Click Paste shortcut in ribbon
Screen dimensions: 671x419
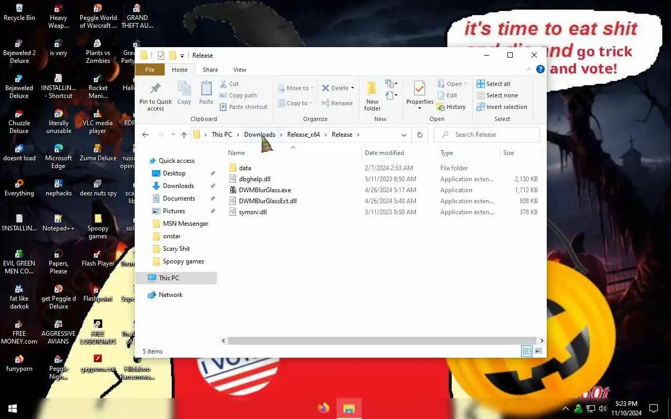(243, 107)
